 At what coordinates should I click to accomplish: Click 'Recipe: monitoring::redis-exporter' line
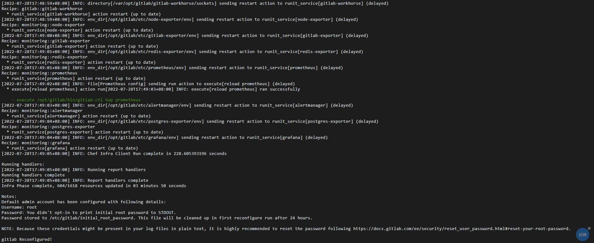pyautogui.click(x=45, y=57)
